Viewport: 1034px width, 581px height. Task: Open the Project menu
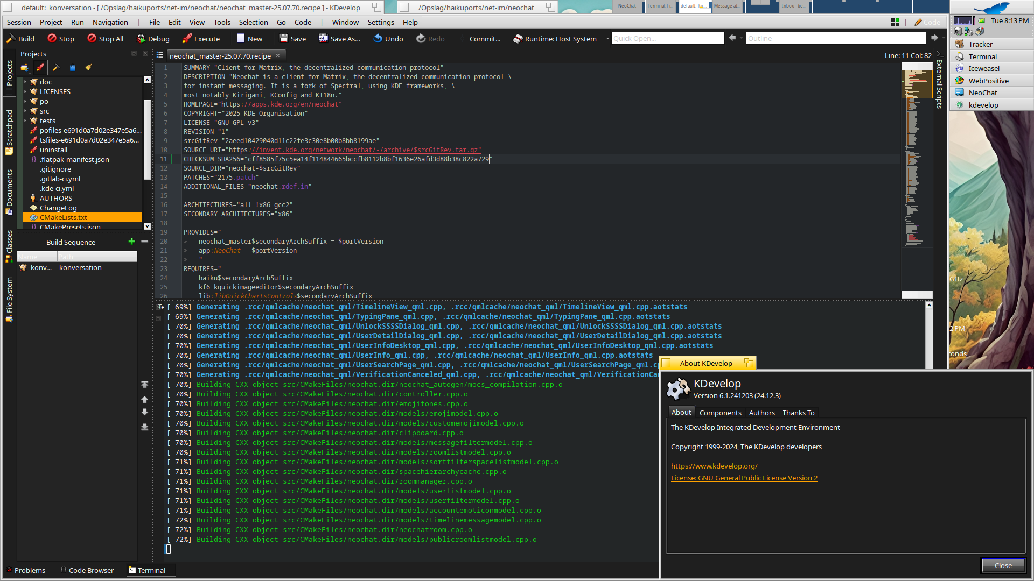point(51,22)
